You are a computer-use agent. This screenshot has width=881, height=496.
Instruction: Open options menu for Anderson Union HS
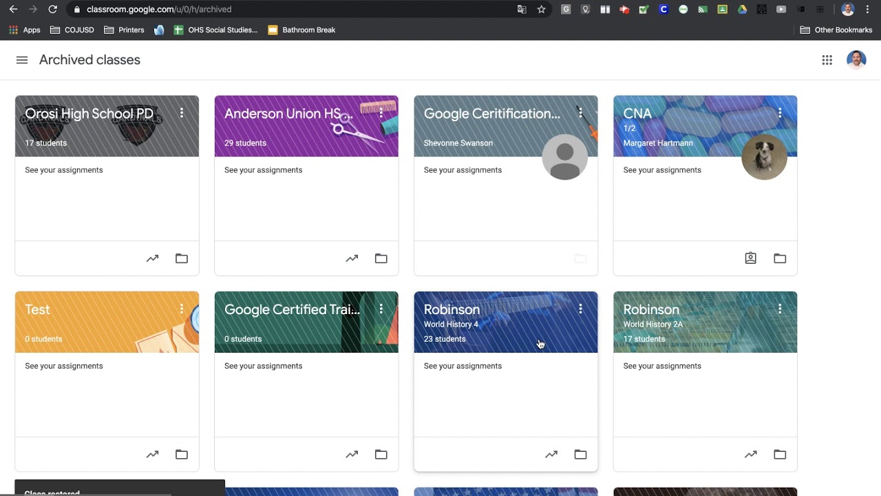pos(381,113)
